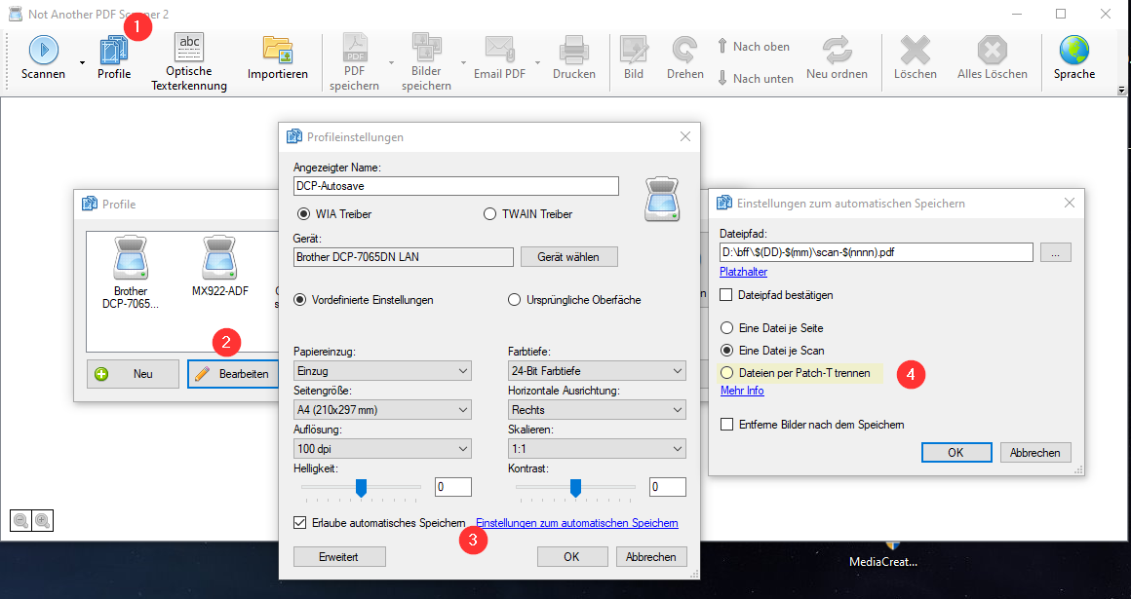Open the Farbtiefe dropdown
1131x599 pixels.
[598, 370]
